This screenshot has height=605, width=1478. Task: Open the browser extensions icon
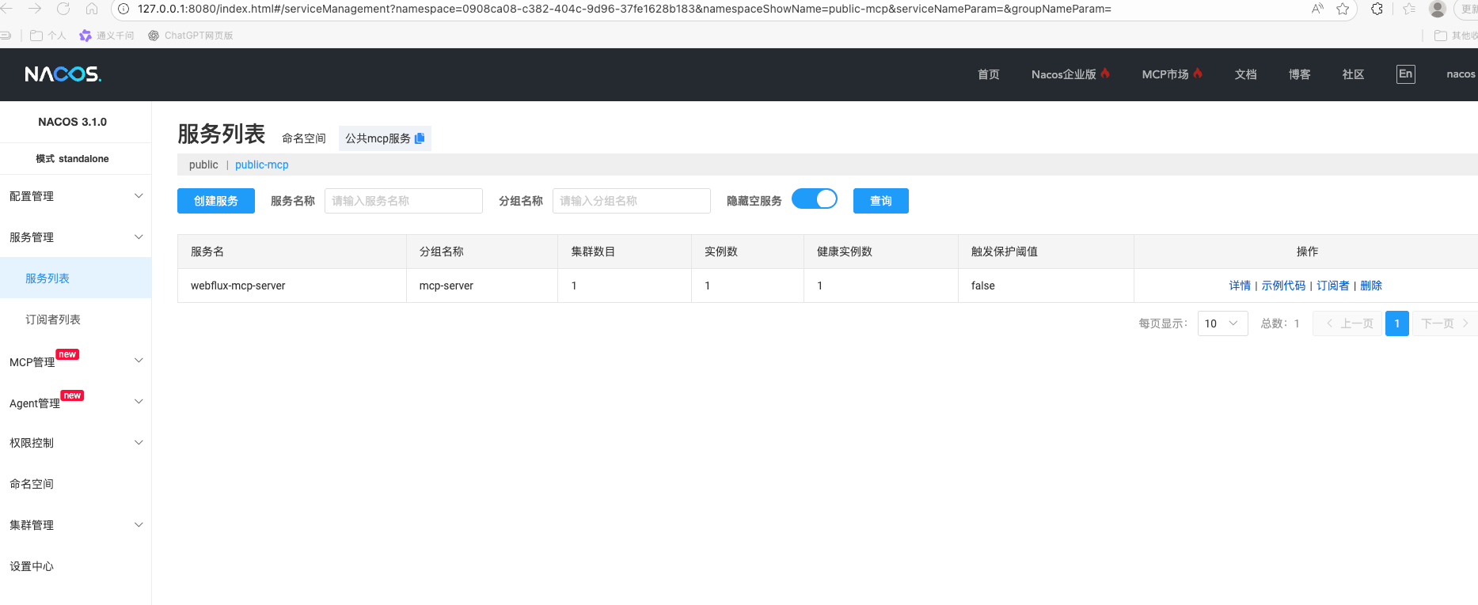coord(1377,9)
